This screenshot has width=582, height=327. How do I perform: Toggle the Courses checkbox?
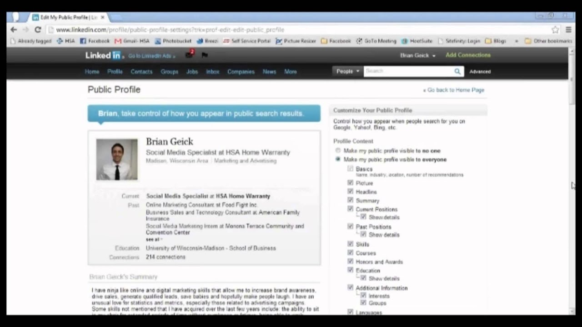(350, 253)
